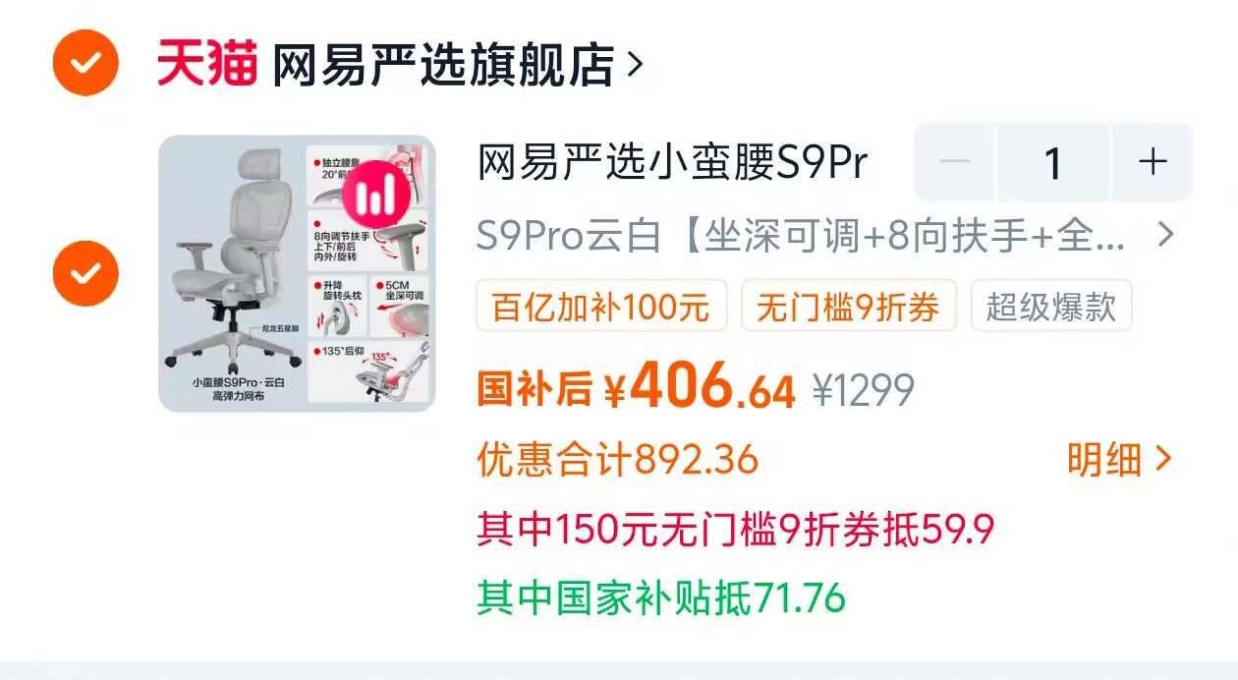Open the 天猫 logo link
The height and width of the screenshot is (680, 1238).
[207, 65]
